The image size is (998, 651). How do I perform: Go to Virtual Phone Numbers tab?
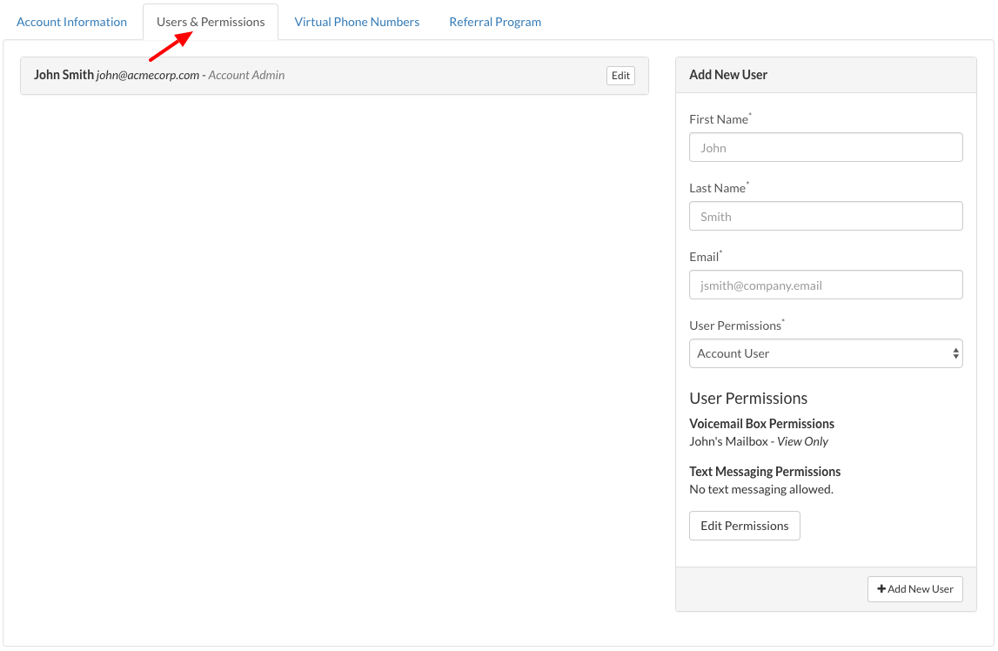click(357, 22)
